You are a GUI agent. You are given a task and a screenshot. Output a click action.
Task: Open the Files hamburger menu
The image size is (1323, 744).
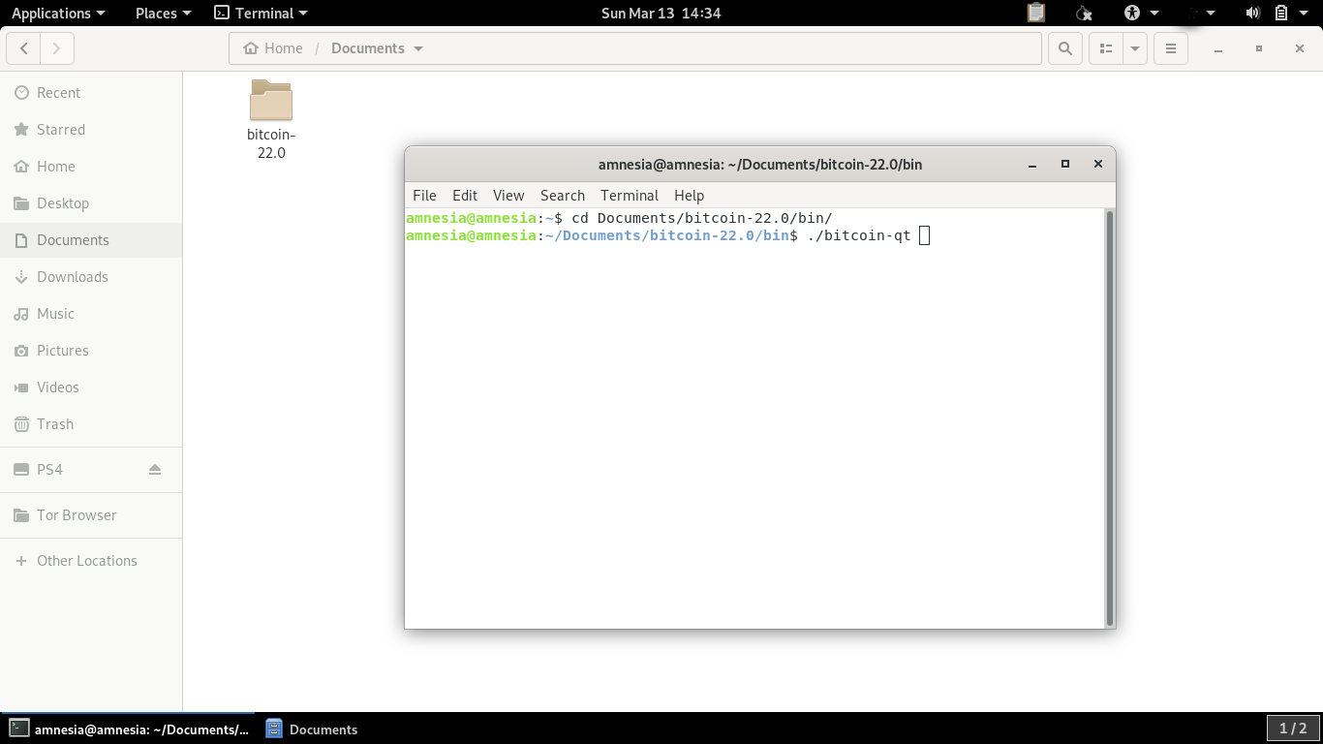1171,48
